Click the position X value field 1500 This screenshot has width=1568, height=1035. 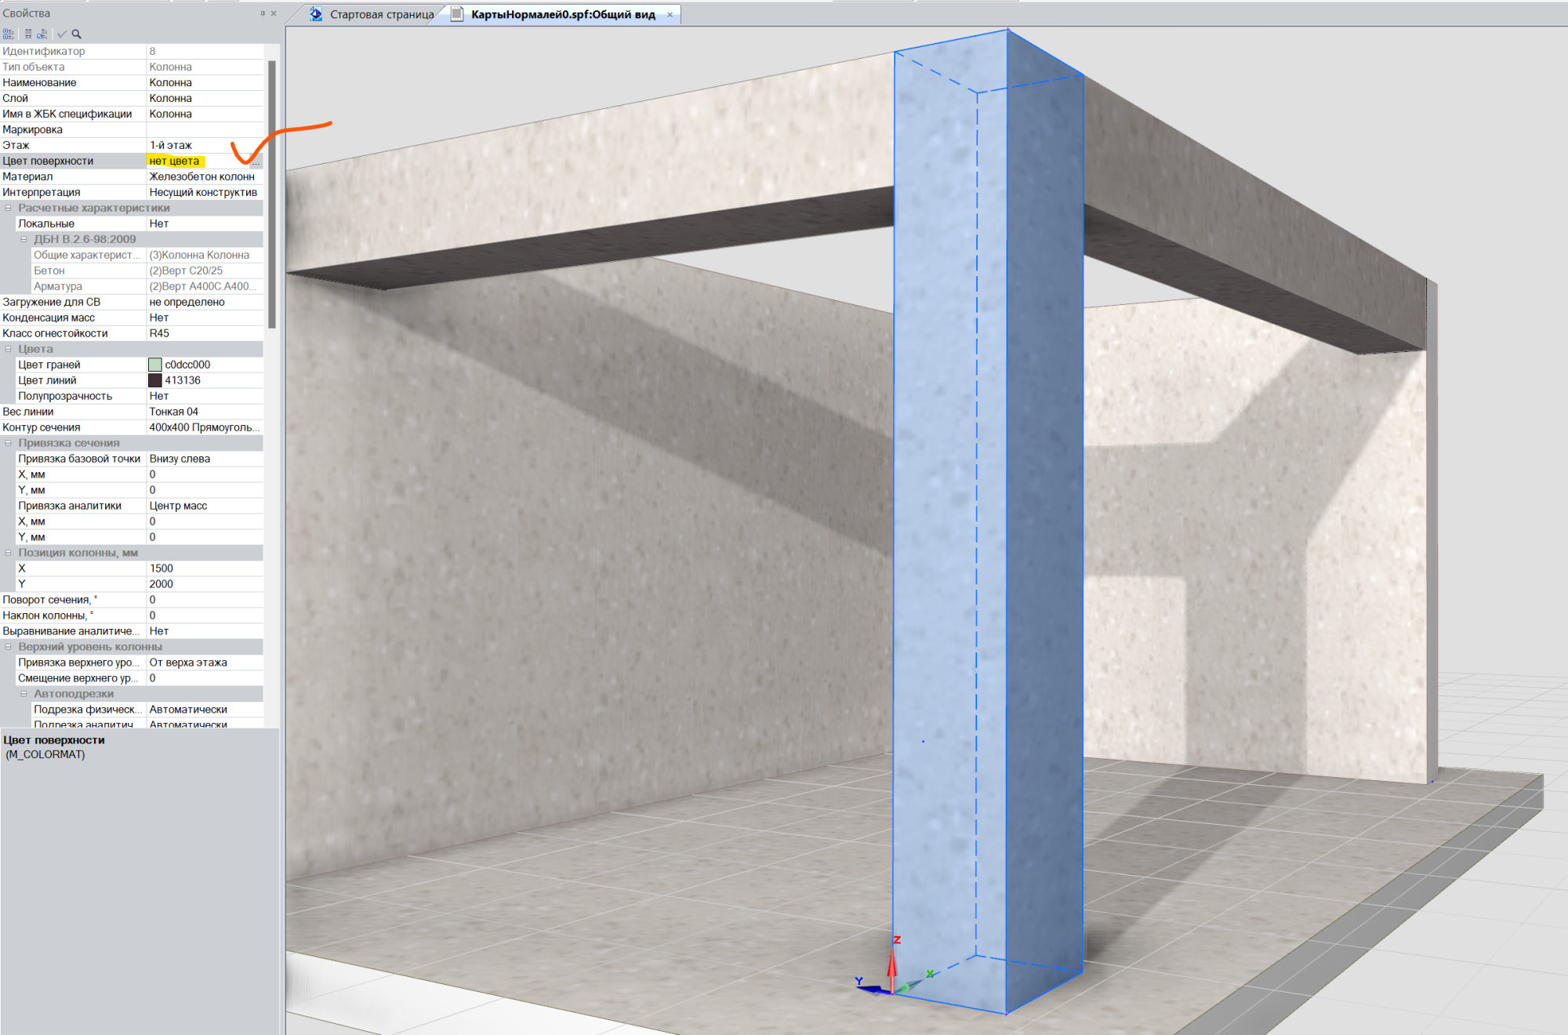[204, 568]
